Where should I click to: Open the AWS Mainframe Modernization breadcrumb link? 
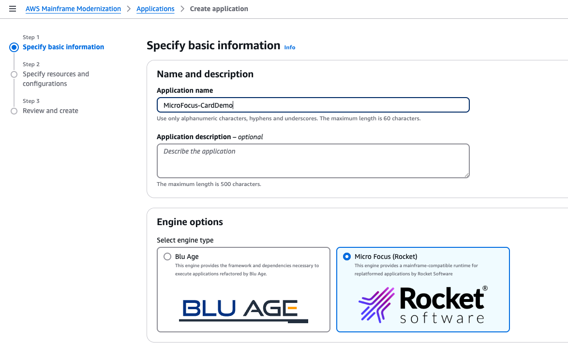coord(73,9)
